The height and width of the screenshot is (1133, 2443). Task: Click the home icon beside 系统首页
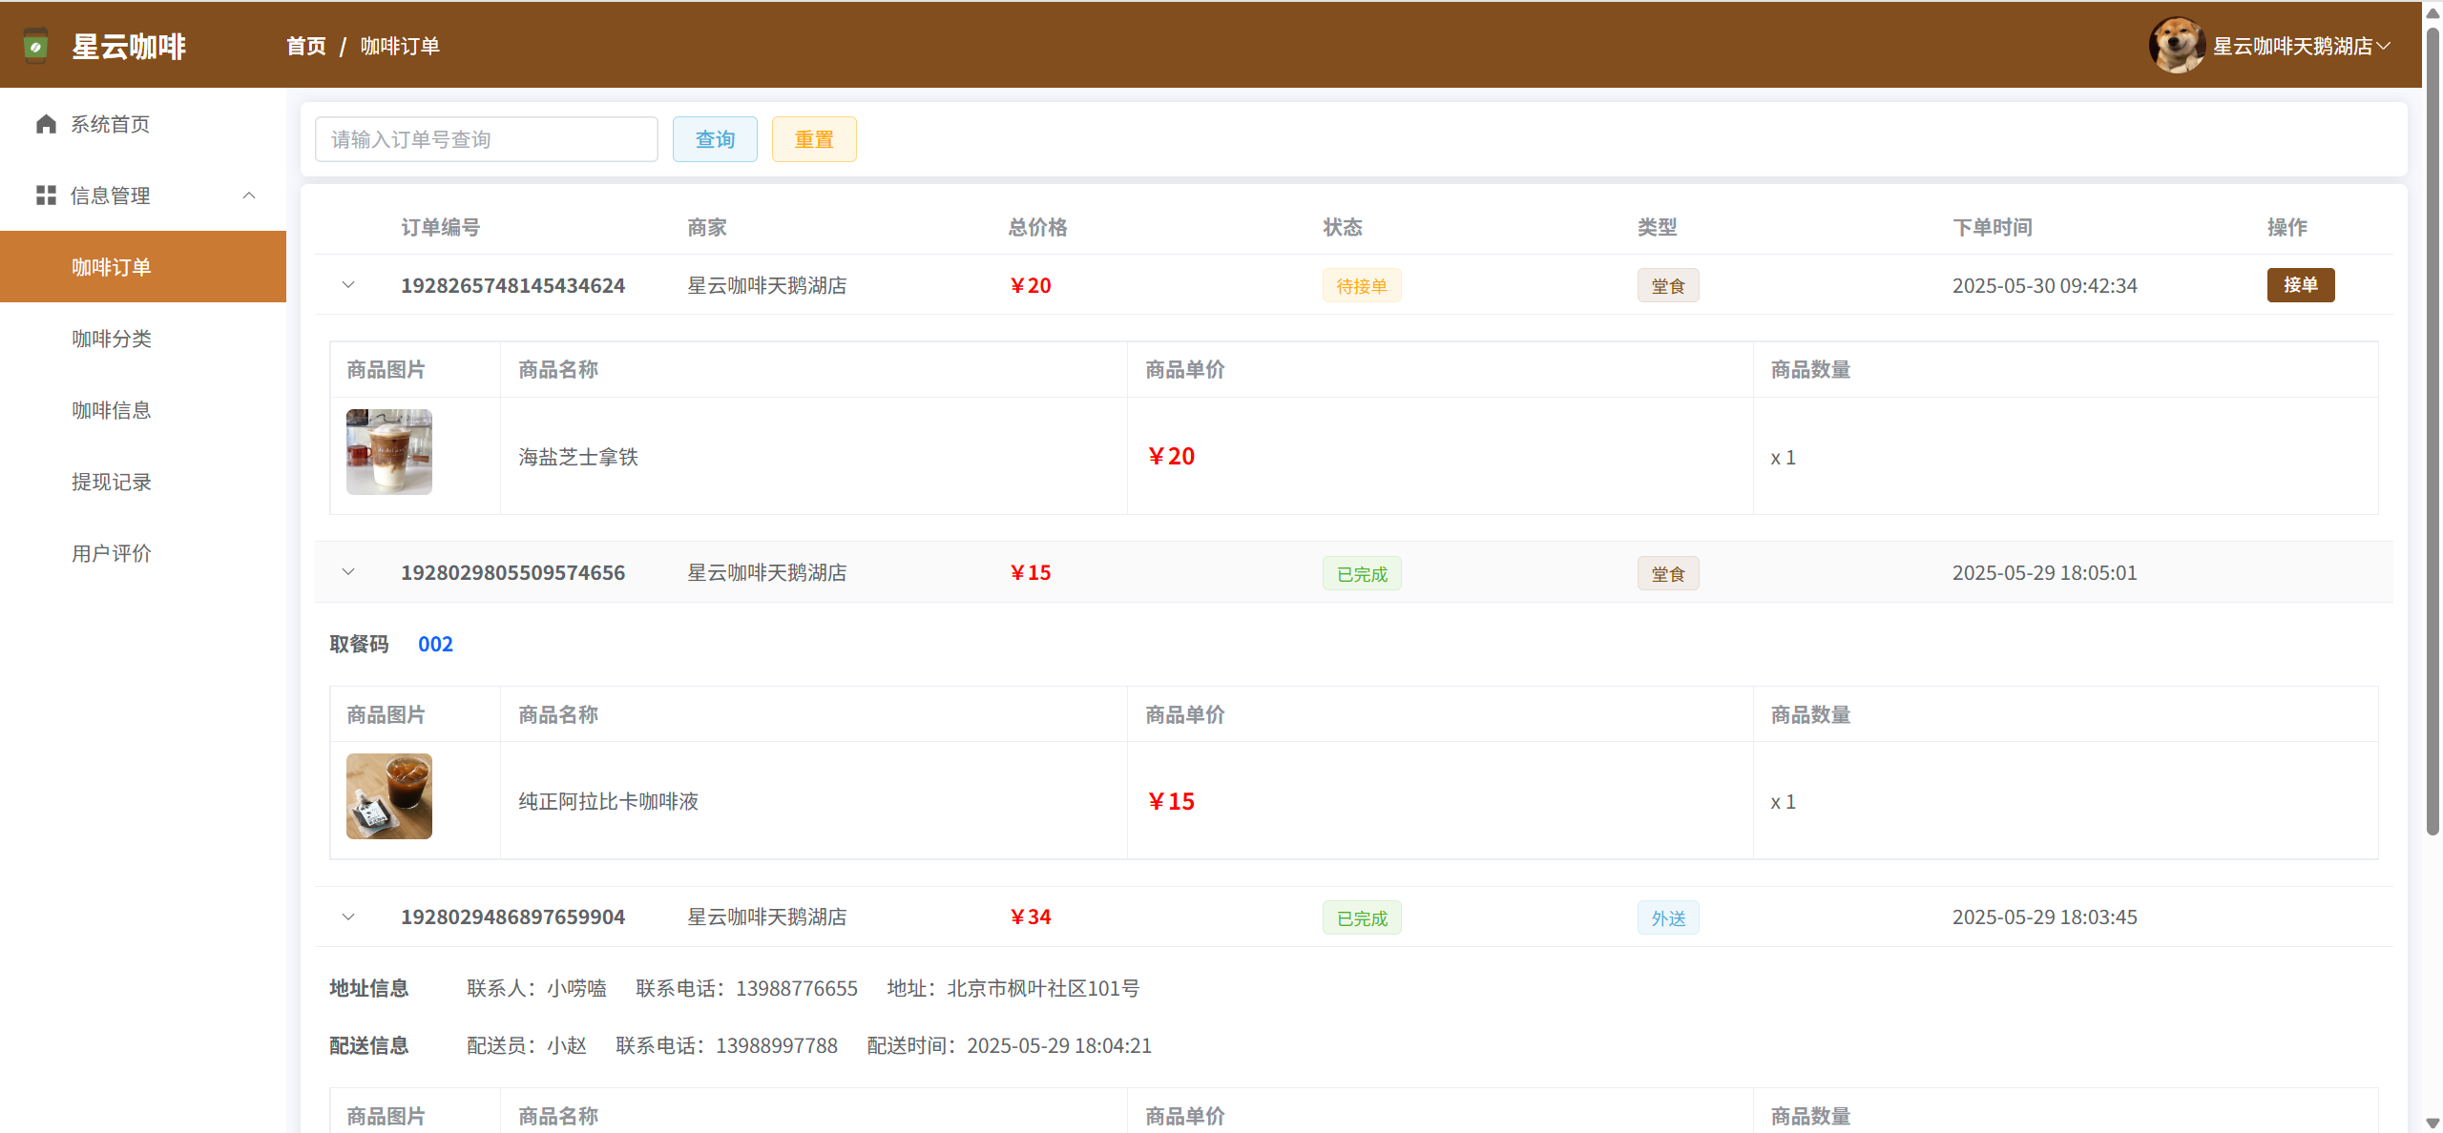[x=46, y=124]
